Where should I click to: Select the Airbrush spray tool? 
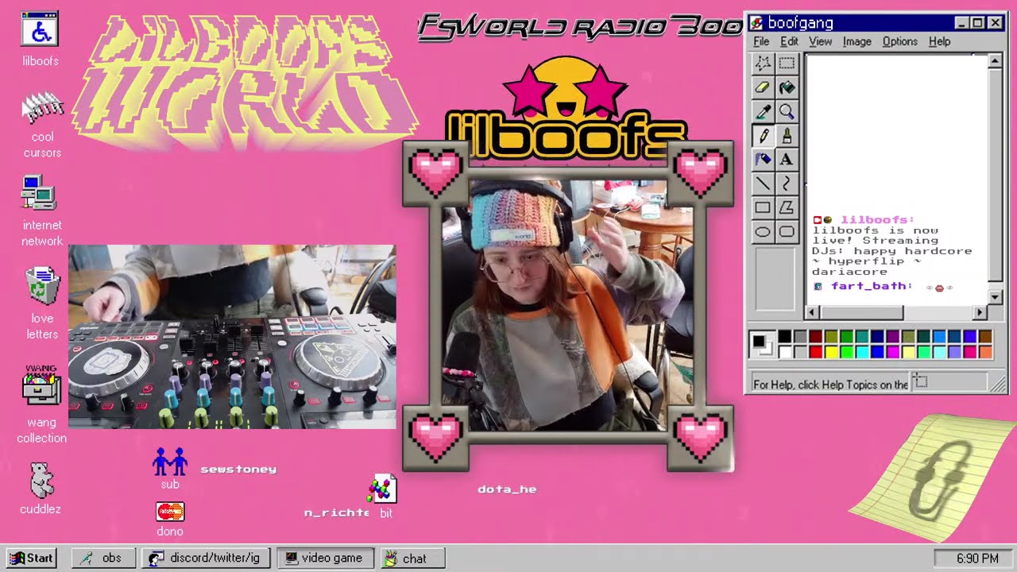click(x=763, y=159)
